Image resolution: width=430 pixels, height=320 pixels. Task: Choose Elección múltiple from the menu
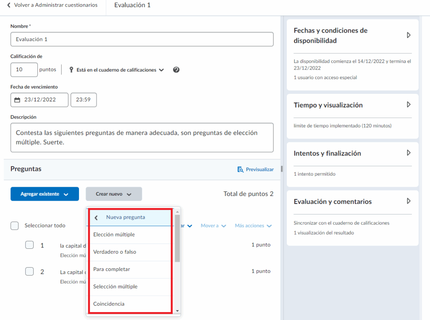point(114,235)
